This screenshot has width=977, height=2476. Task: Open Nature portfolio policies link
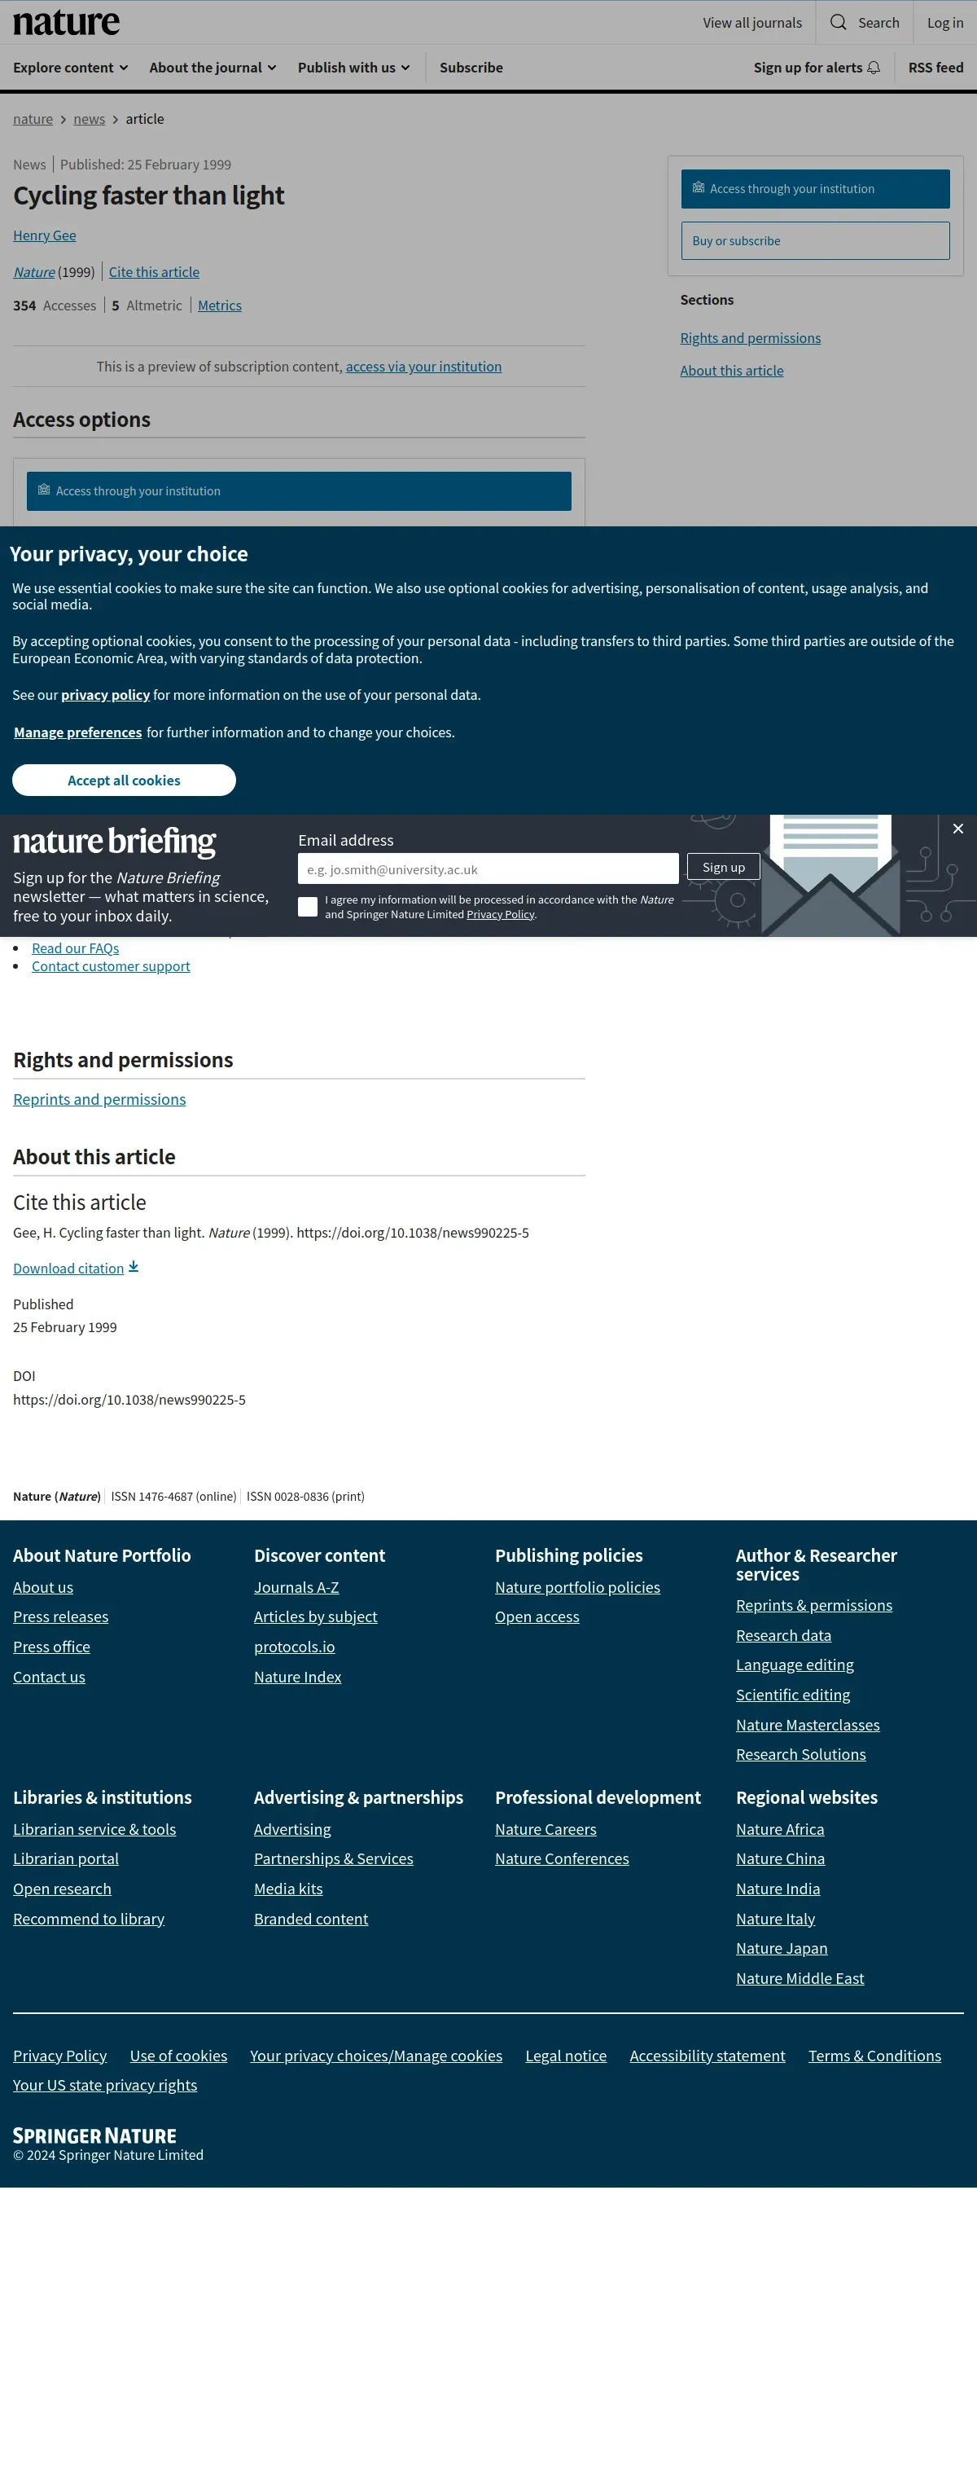577,1588
